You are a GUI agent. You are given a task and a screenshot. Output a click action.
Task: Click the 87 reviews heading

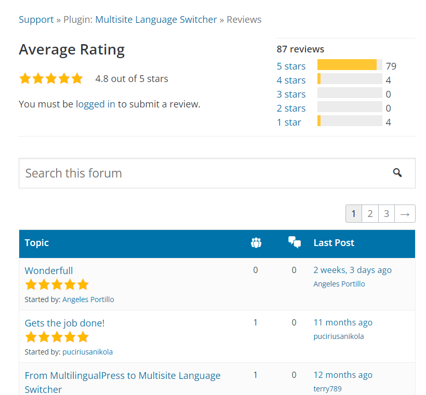[x=300, y=49]
